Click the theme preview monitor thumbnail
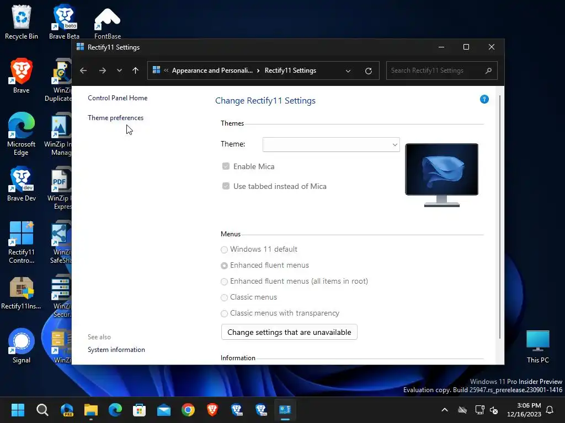Image resolution: width=565 pixels, height=423 pixels. click(442, 175)
